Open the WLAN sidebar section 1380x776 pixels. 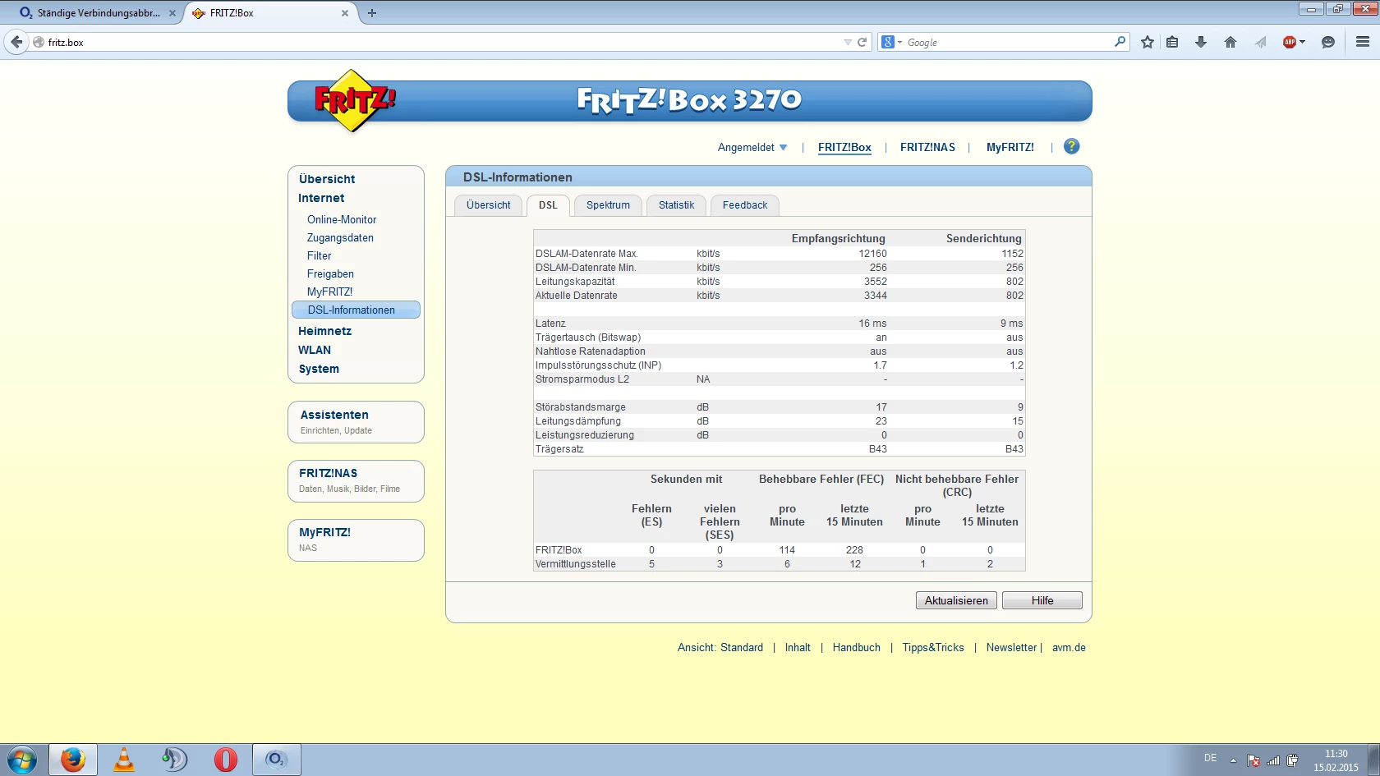315,350
